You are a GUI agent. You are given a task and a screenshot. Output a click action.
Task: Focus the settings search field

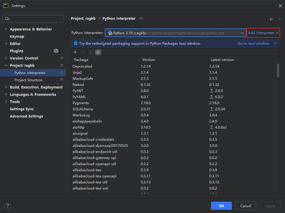tap(33, 19)
